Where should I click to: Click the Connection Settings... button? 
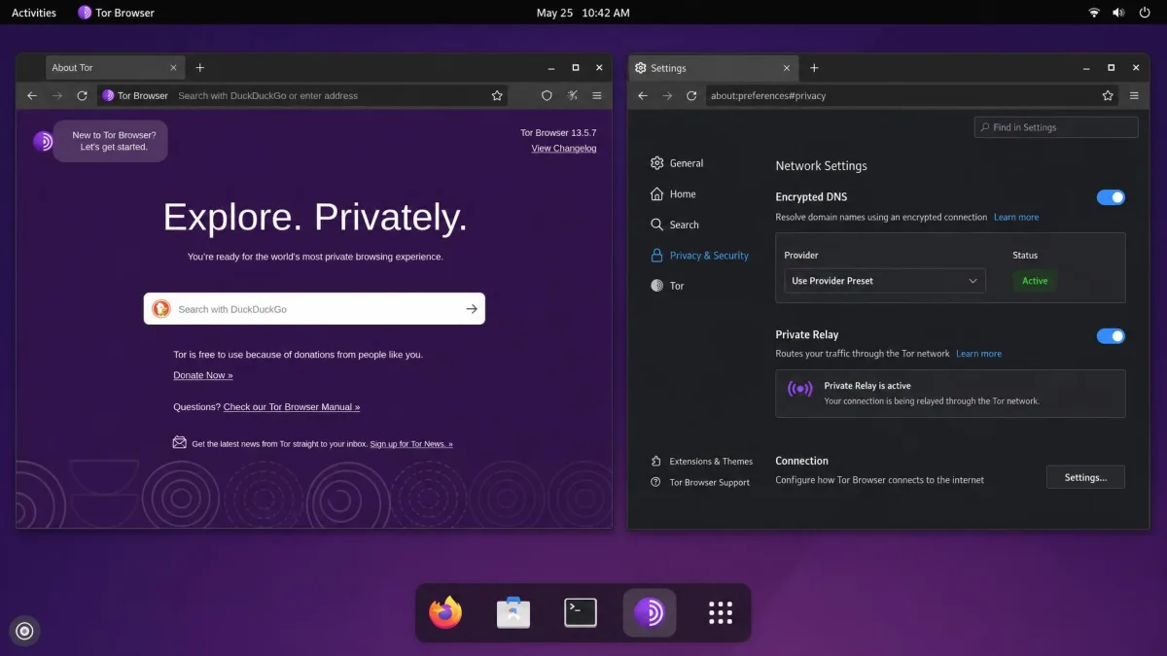coord(1085,477)
